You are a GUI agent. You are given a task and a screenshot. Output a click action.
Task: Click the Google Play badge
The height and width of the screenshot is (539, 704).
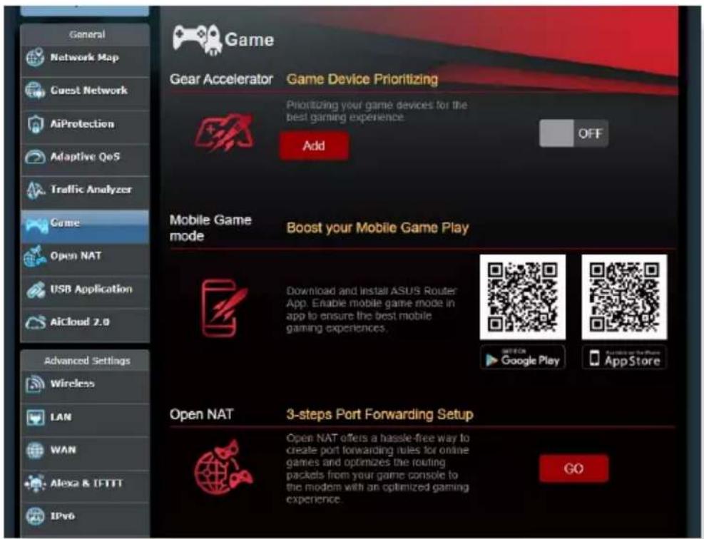pyautogui.click(x=523, y=358)
